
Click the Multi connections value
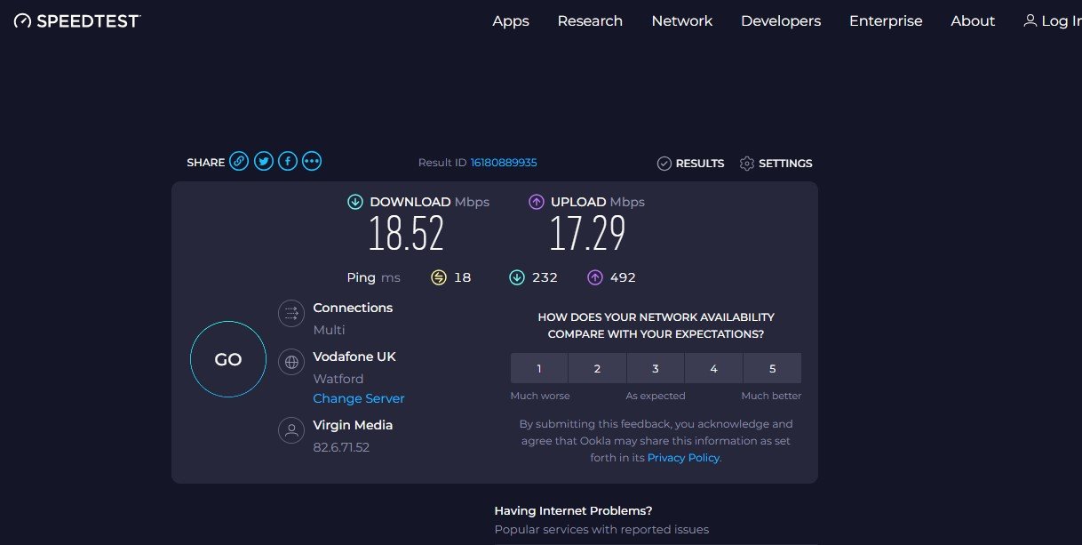pyautogui.click(x=329, y=330)
